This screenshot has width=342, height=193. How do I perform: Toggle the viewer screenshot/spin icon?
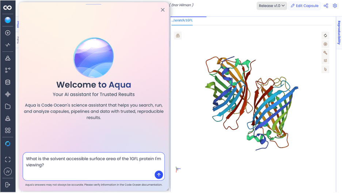[x=325, y=44]
